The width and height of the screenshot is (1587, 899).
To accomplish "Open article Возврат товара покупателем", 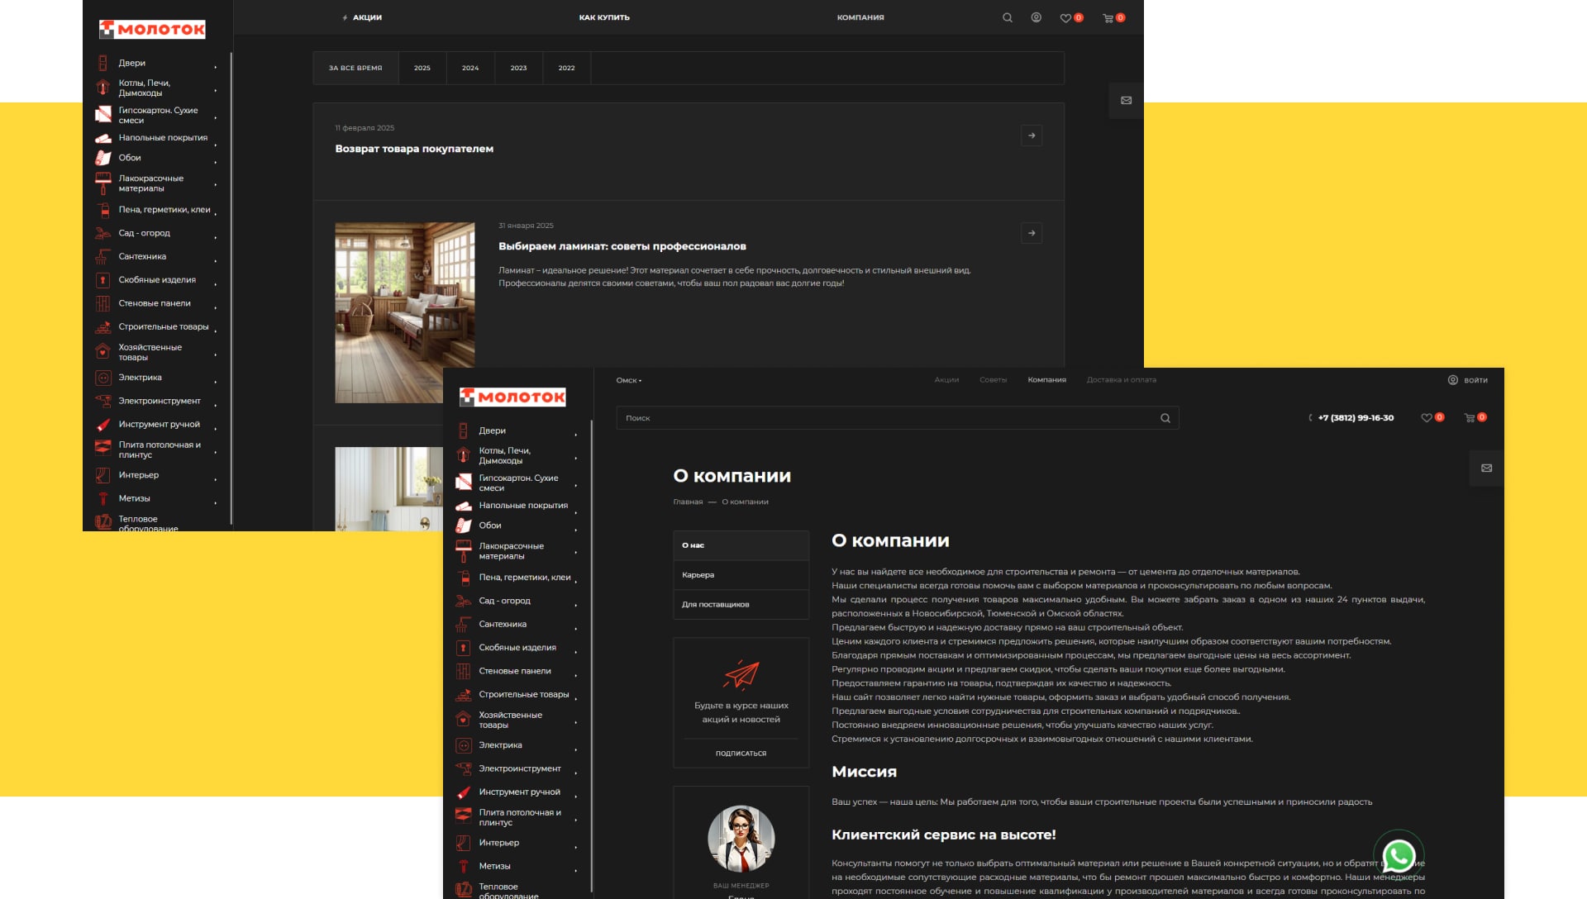I will (414, 149).
